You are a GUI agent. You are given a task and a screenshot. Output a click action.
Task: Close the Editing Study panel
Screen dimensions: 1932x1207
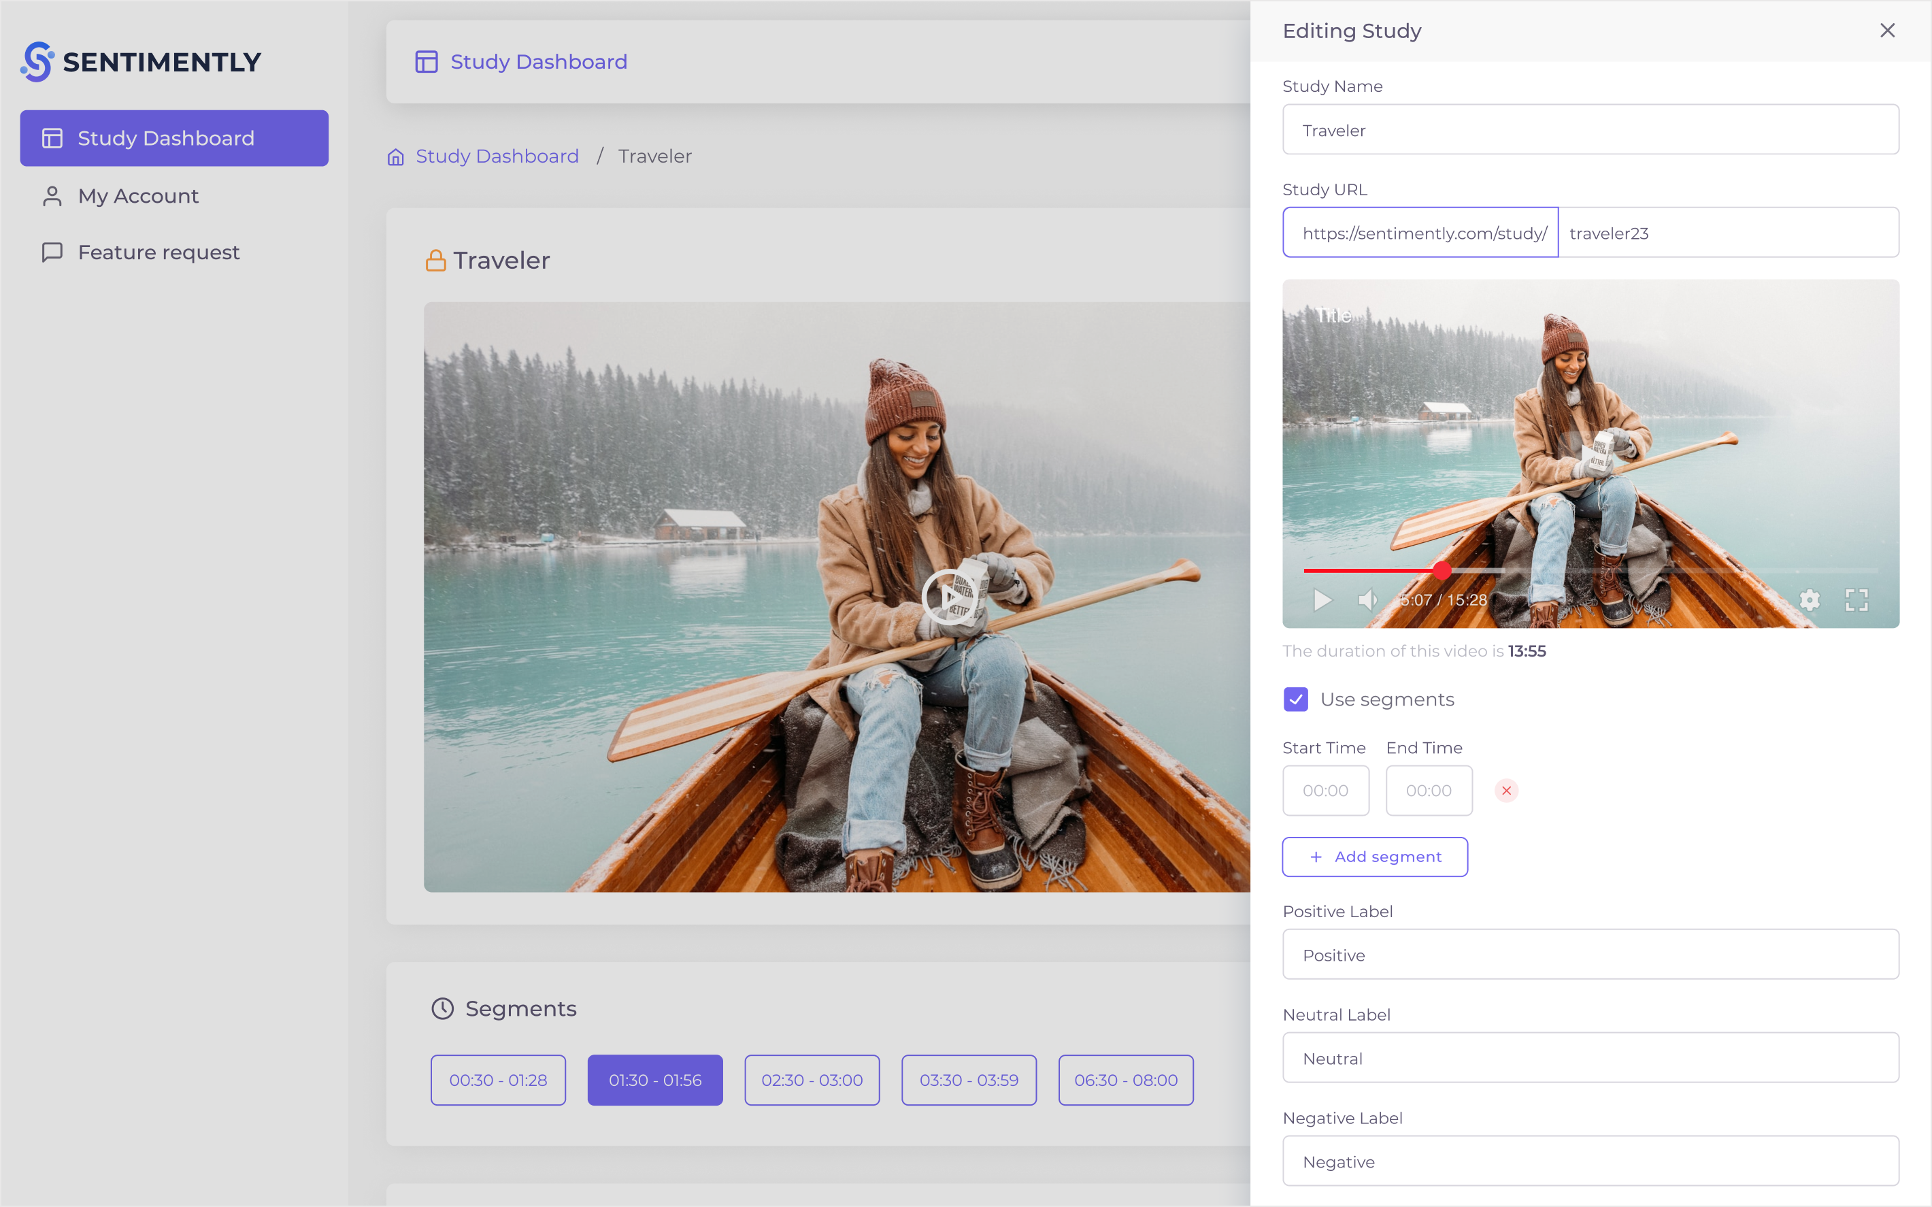[x=1886, y=31]
